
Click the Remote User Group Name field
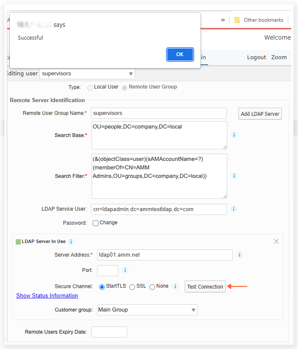[159, 113]
